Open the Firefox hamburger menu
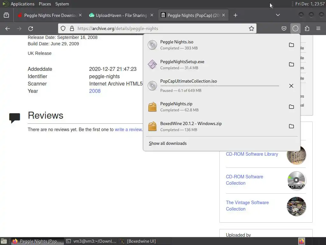Viewport: 326px width, 245px height. (x=318, y=28)
